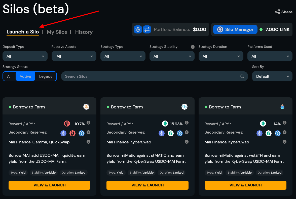The image size is (296, 199).
Task: Click the droplet token icon on third card
Action: point(282,107)
